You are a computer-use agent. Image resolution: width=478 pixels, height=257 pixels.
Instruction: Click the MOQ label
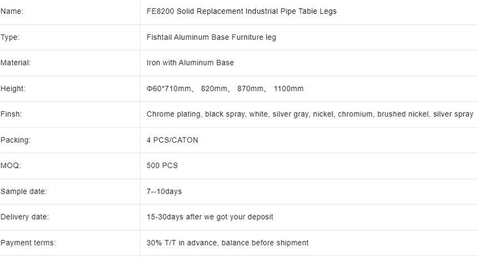coord(11,165)
